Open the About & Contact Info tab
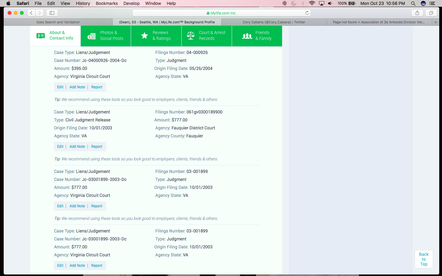442x276 pixels. pos(55,36)
